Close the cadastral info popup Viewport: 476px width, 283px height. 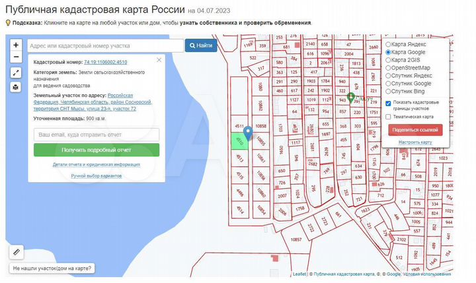click(159, 60)
